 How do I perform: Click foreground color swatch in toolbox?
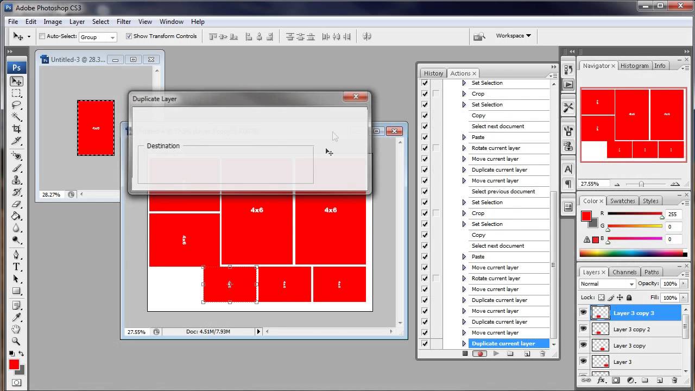pyautogui.click(x=14, y=364)
